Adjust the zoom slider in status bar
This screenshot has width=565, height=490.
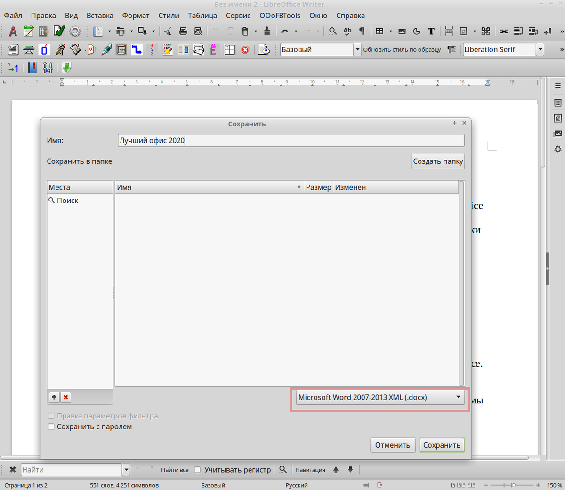point(513,485)
